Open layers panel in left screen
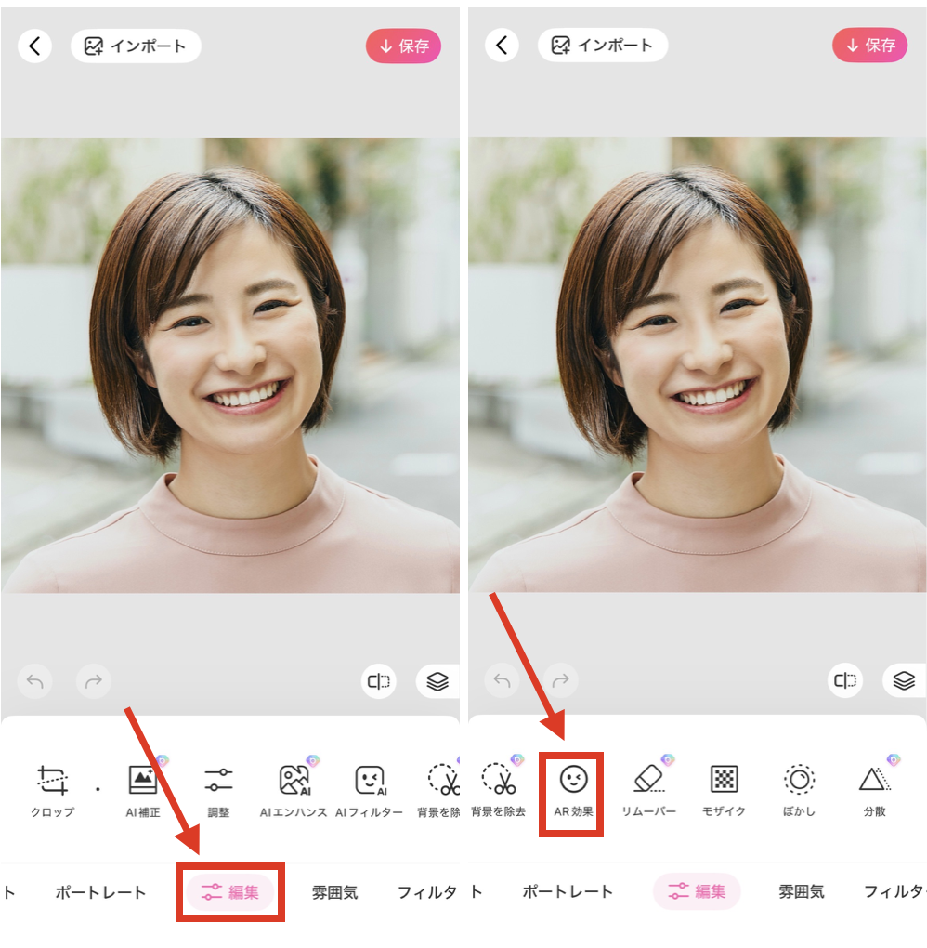 pyautogui.click(x=437, y=681)
